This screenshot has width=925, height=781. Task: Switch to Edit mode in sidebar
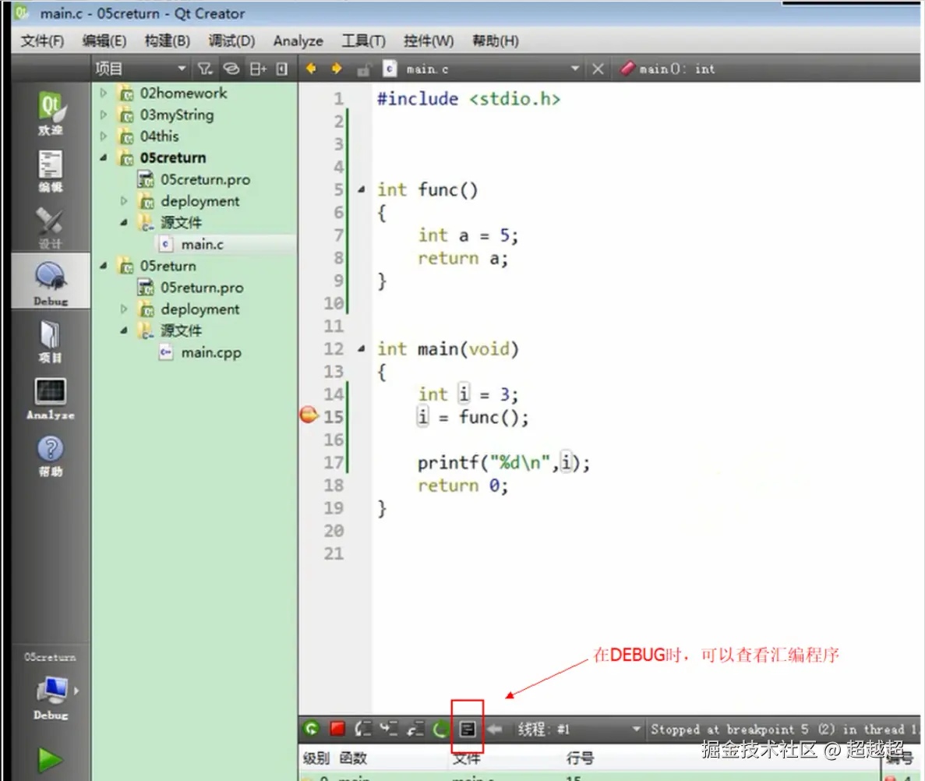pyautogui.click(x=51, y=171)
